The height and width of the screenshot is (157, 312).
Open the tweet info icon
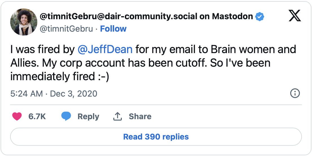click(x=295, y=93)
